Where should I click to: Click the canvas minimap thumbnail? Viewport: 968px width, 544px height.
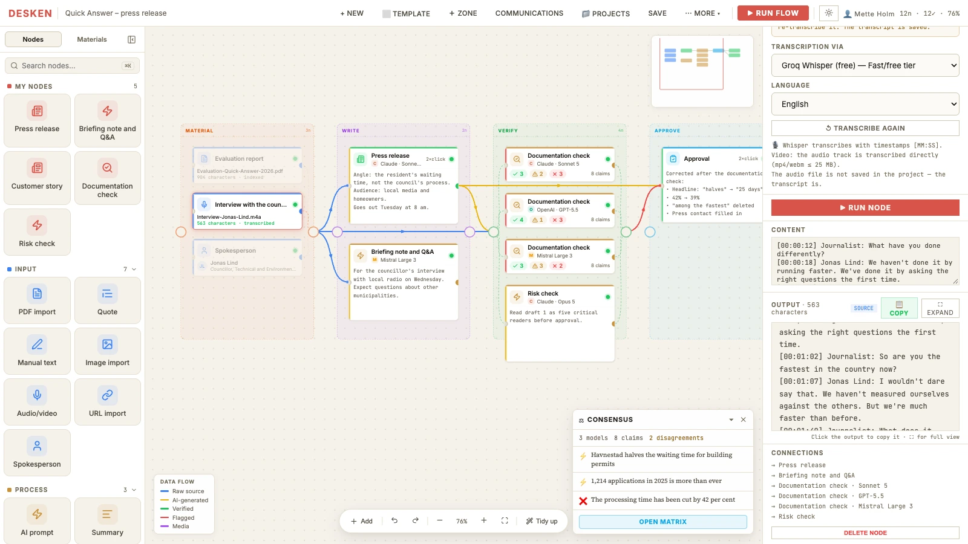pos(702,71)
